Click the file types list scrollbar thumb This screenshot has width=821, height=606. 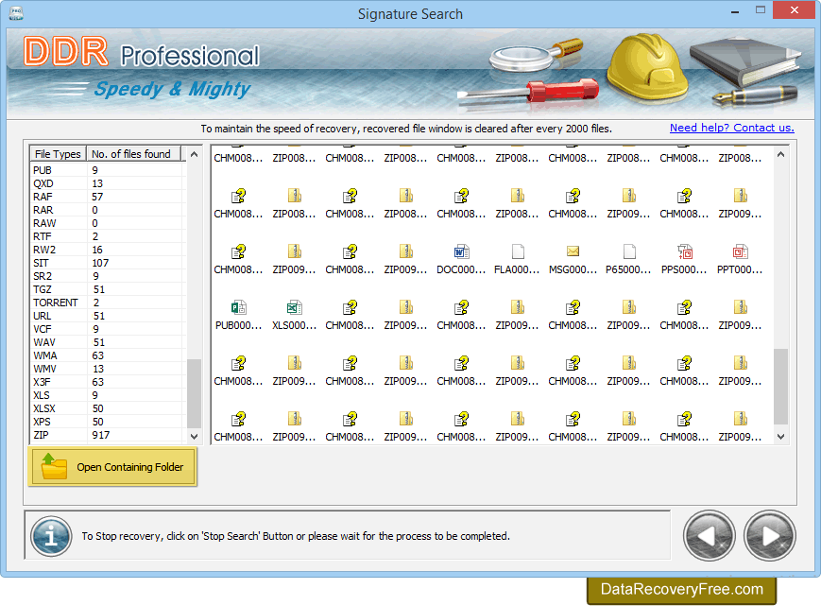[x=195, y=393]
